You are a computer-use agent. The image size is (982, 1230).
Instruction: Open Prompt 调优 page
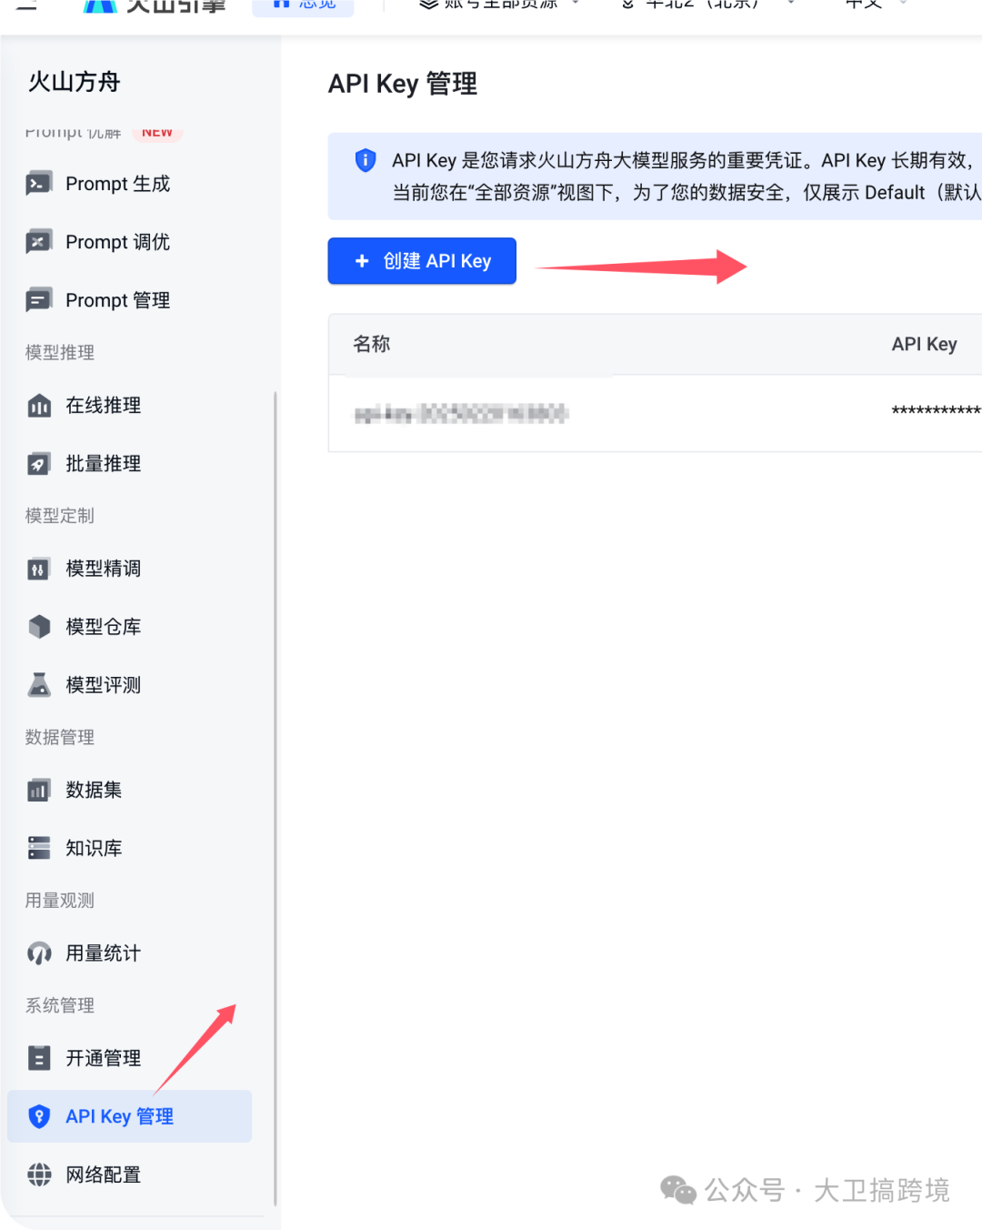click(x=116, y=241)
